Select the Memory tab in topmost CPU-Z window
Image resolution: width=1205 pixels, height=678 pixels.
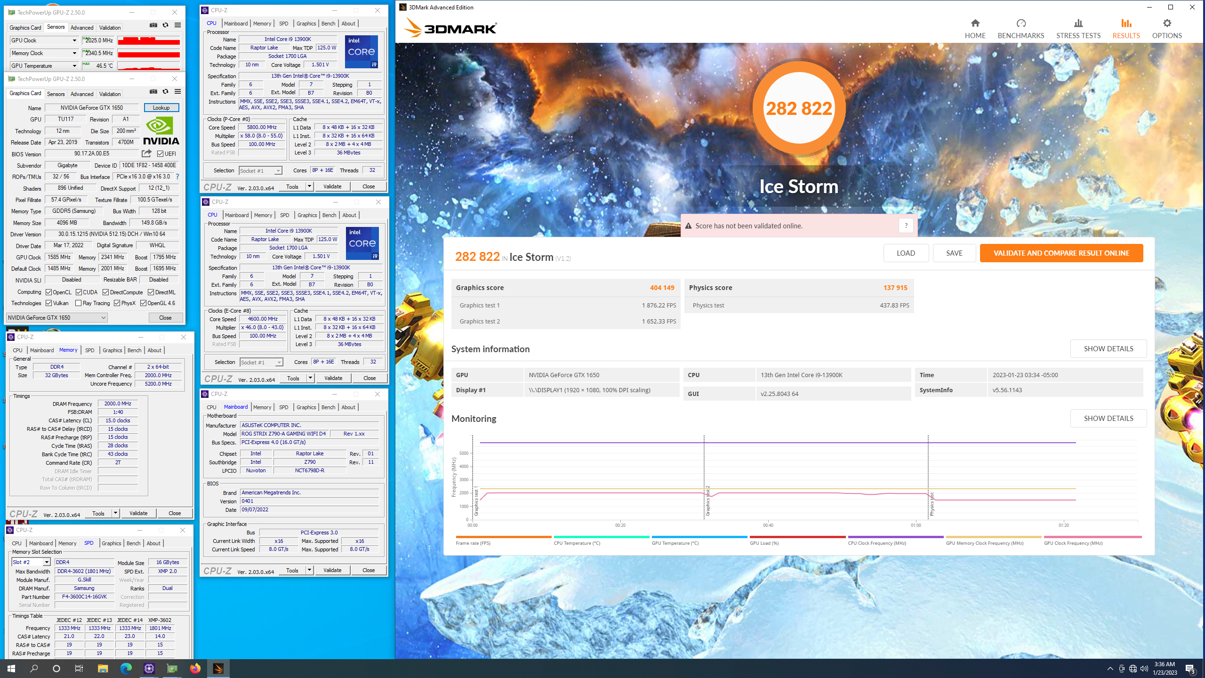[x=262, y=24]
